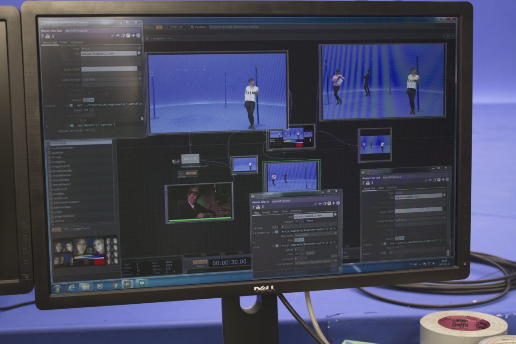
Task: Toggle Record On switch in top-left Movie File Out
Action: [x=88, y=100]
